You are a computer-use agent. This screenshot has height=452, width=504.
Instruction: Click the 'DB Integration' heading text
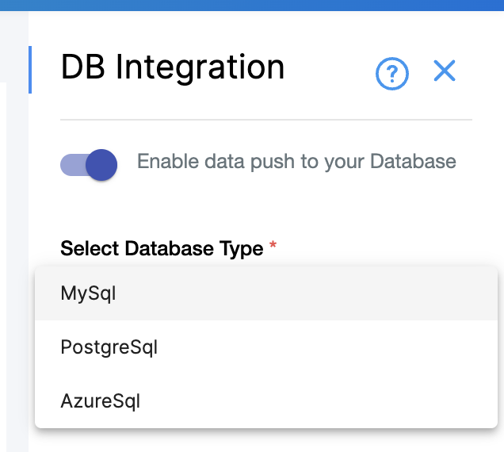click(173, 68)
